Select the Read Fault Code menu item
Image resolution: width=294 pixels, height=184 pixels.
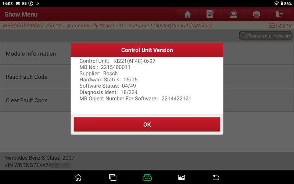(26, 77)
